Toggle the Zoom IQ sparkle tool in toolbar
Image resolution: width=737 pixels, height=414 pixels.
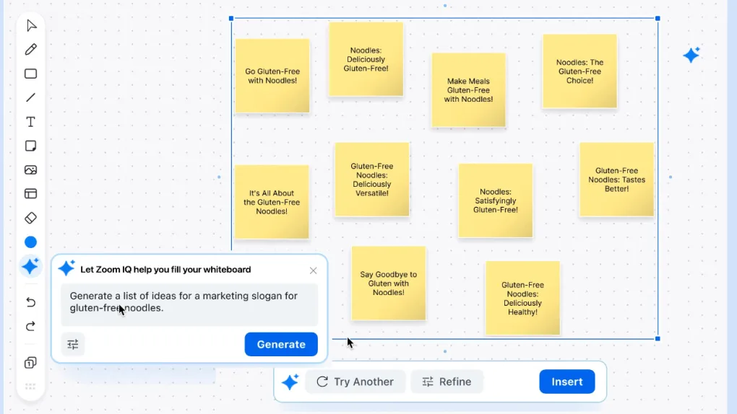pos(30,267)
